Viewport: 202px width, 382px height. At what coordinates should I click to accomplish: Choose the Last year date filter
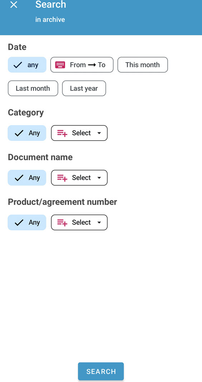coord(84,88)
